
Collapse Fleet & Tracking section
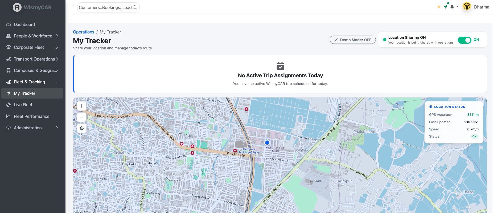tap(32, 82)
